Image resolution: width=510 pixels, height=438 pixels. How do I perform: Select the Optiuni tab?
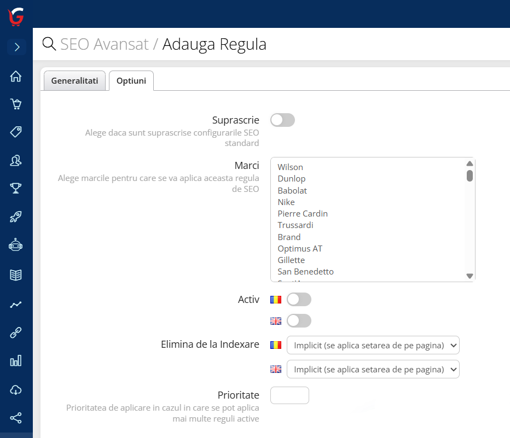click(x=131, y=80)
